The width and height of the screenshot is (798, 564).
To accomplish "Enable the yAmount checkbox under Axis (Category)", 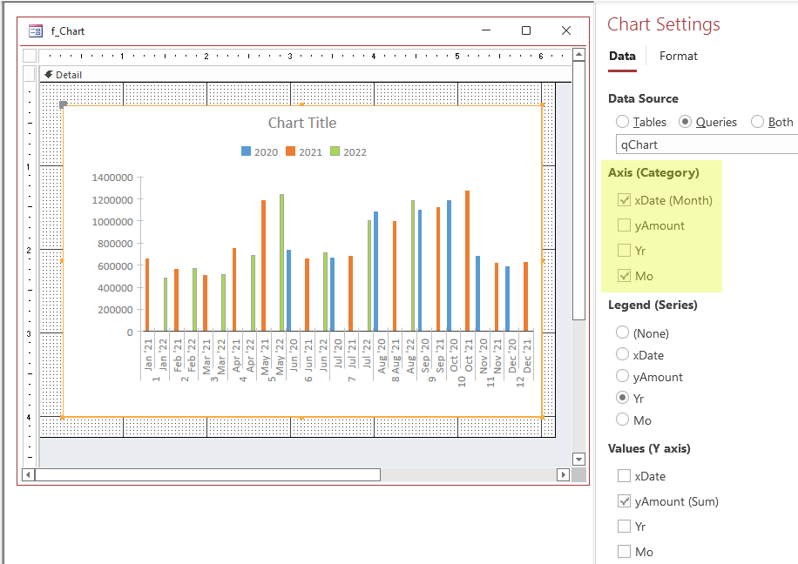I will 624,225.
